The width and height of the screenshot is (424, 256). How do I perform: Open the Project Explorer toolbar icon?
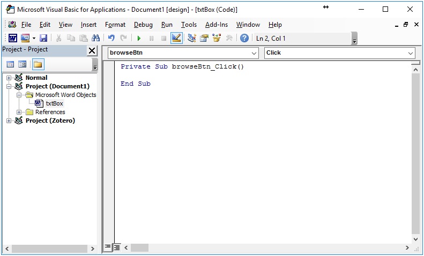click(x=192, y=38)
